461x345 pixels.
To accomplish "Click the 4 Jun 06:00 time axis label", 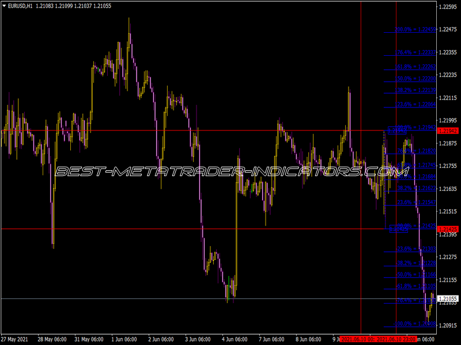I will click(235, 339).
